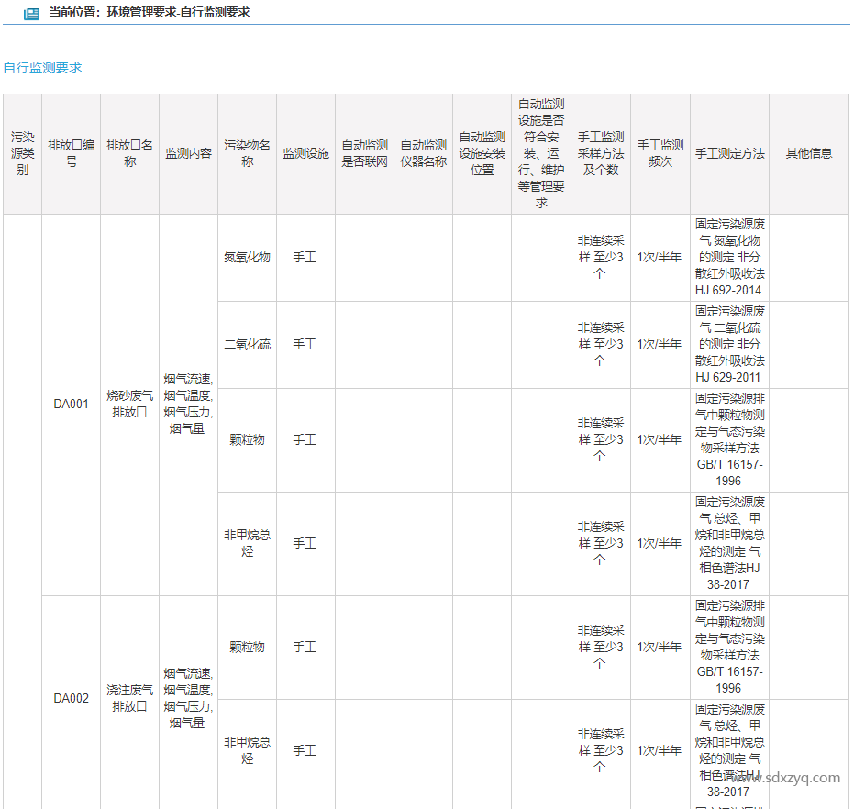The width and height of the screenshot is (854, 809).
Task: Click the 排放口编号 column header
Action: click(71, 153)
